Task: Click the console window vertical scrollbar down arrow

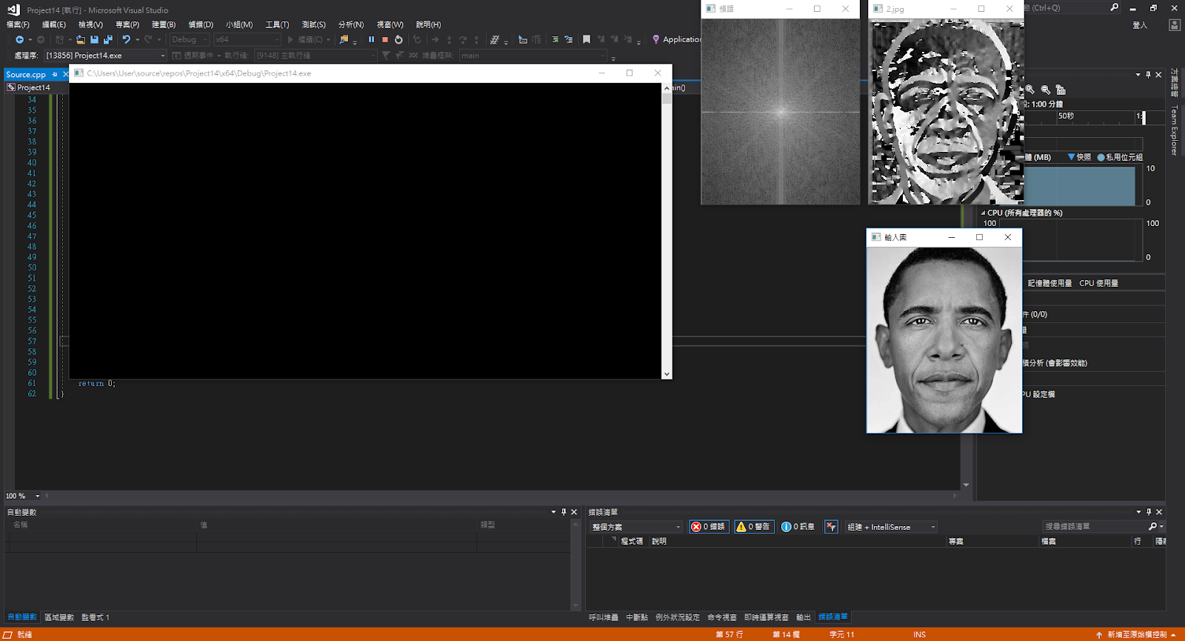Action: point(667,374)
